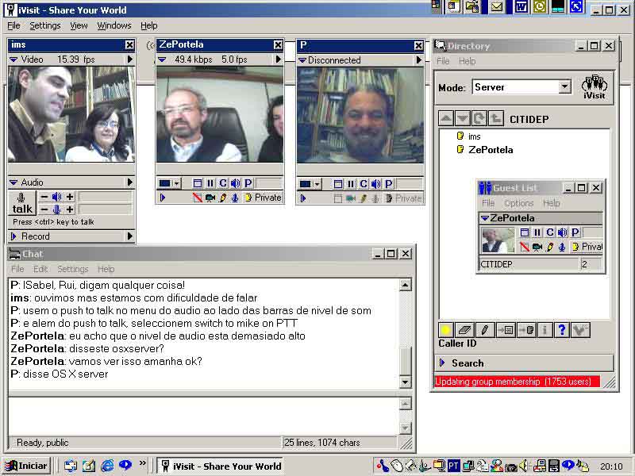Click the info button in Directory bottom toolbar
Viewport: 635px width, 476px height.
[545, 330]
